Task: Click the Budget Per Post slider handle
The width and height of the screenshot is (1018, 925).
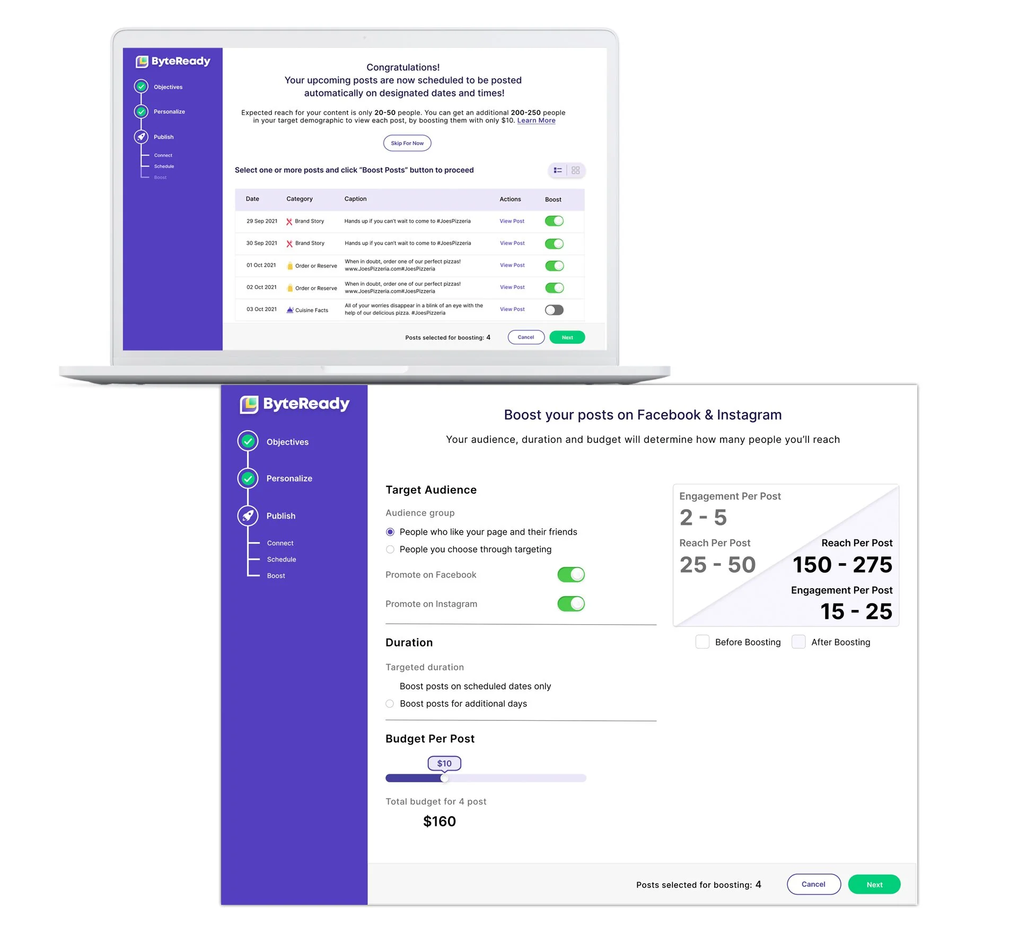Action: [444, 778]
